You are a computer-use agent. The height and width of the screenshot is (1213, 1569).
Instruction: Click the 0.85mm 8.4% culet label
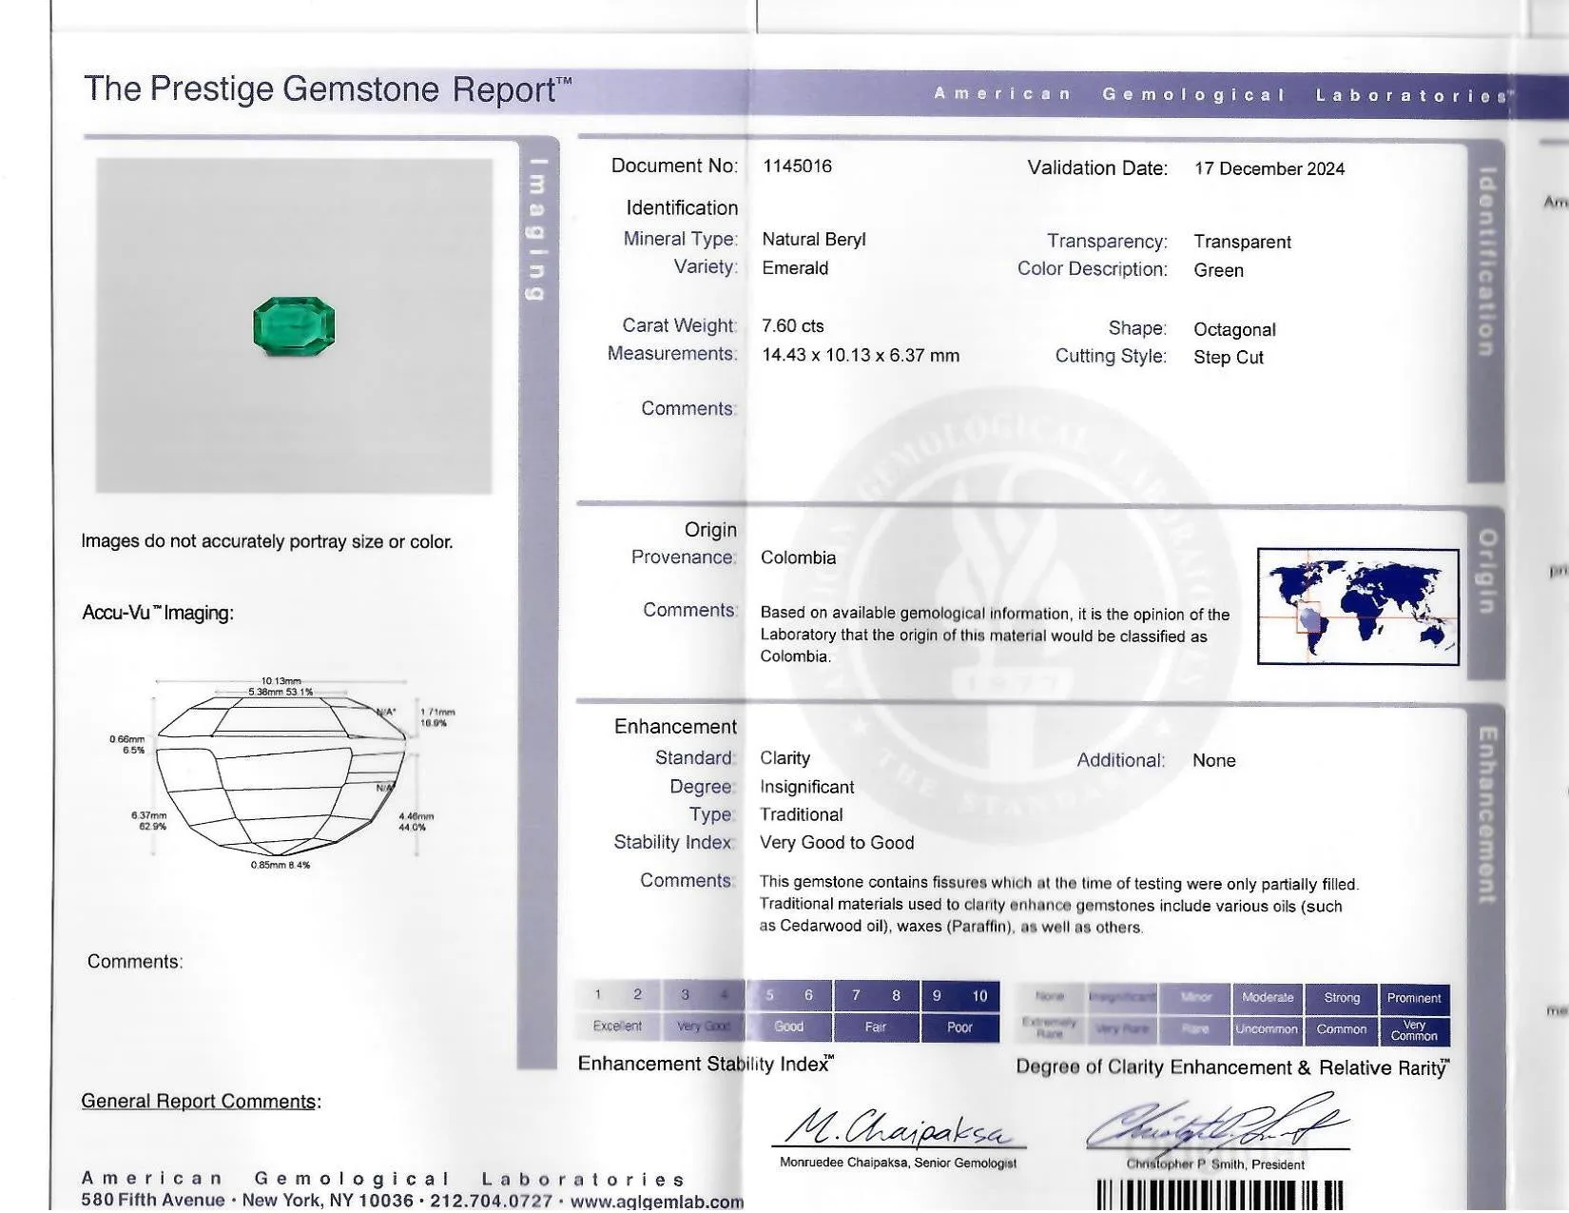click(281, 866)
